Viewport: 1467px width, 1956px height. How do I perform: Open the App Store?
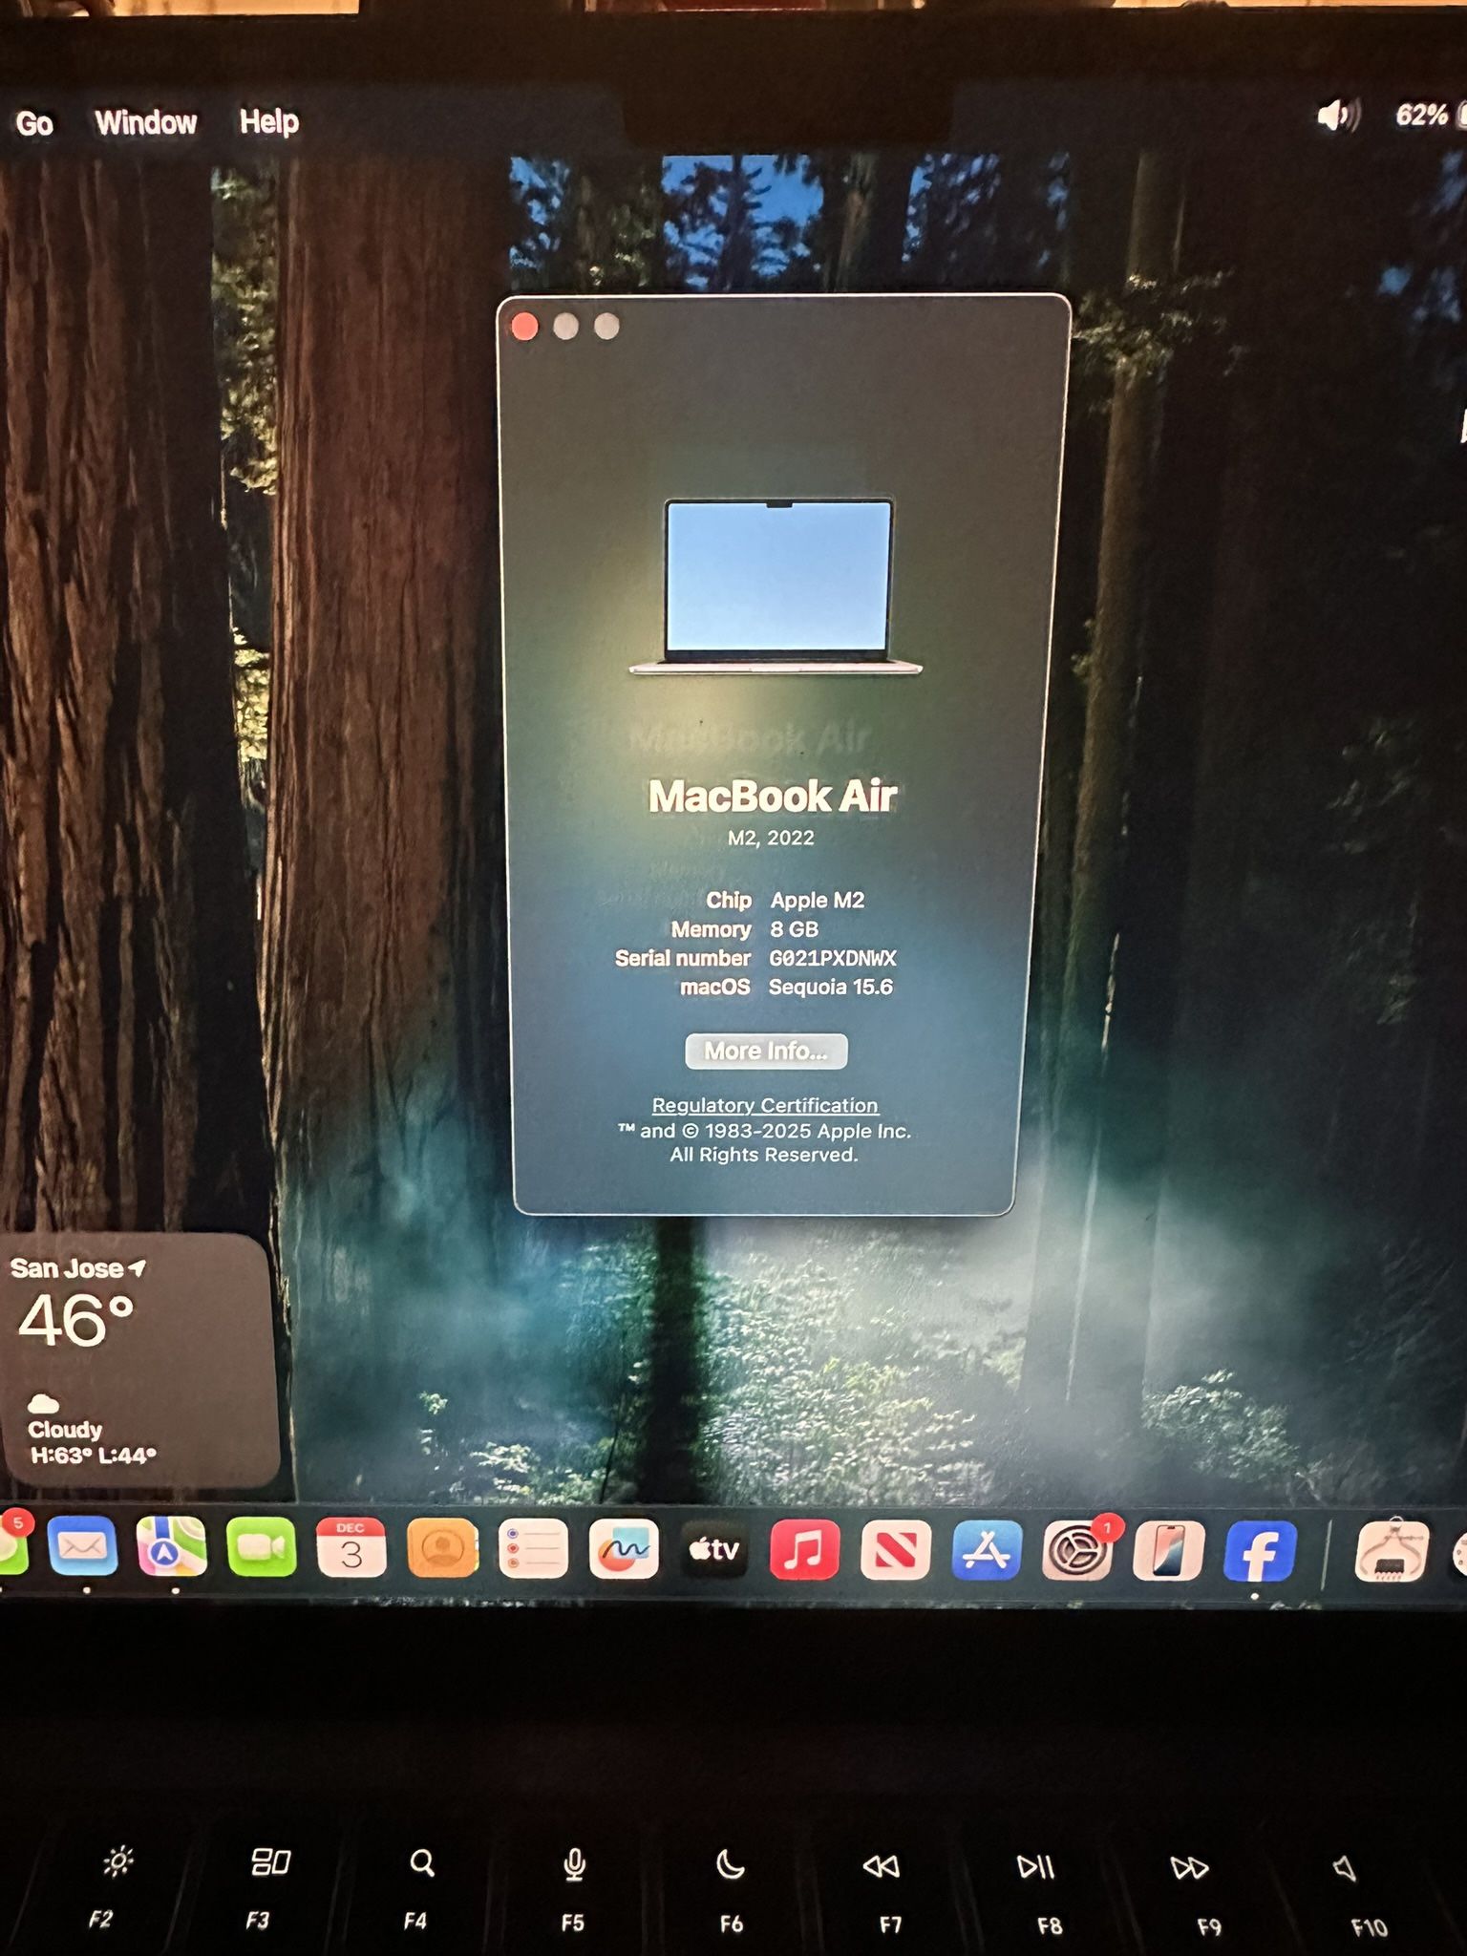(x=987, y=1550)
